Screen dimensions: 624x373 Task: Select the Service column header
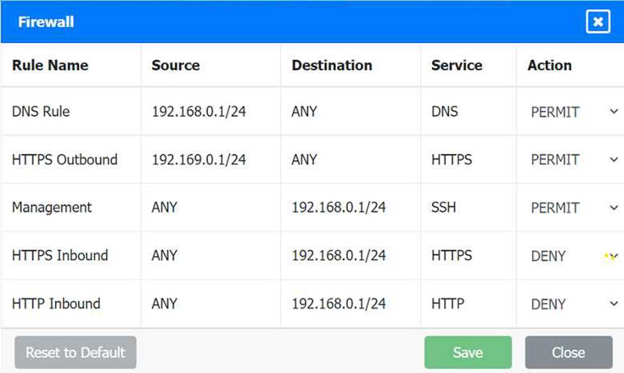[x=456, y=65]
